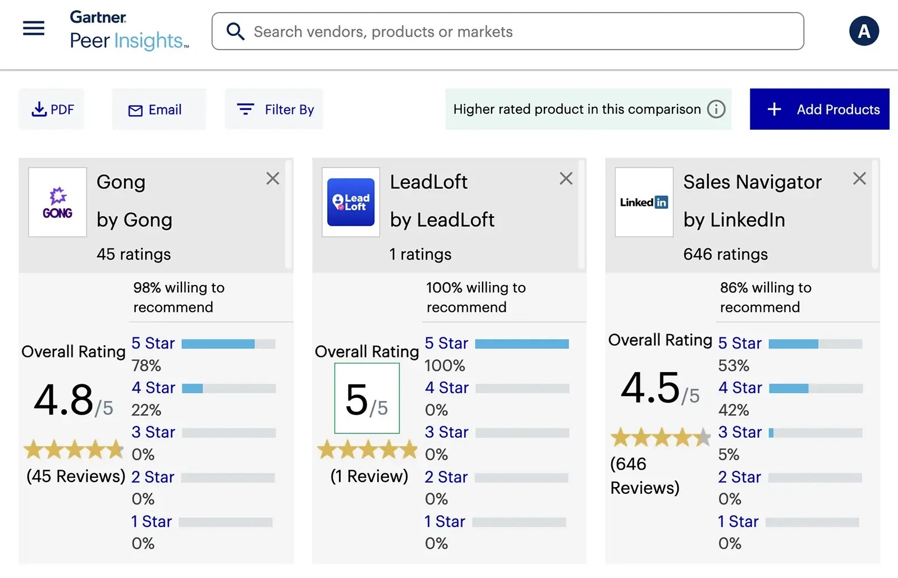Click the "100% willing to recommend" text

click(476, 297)
